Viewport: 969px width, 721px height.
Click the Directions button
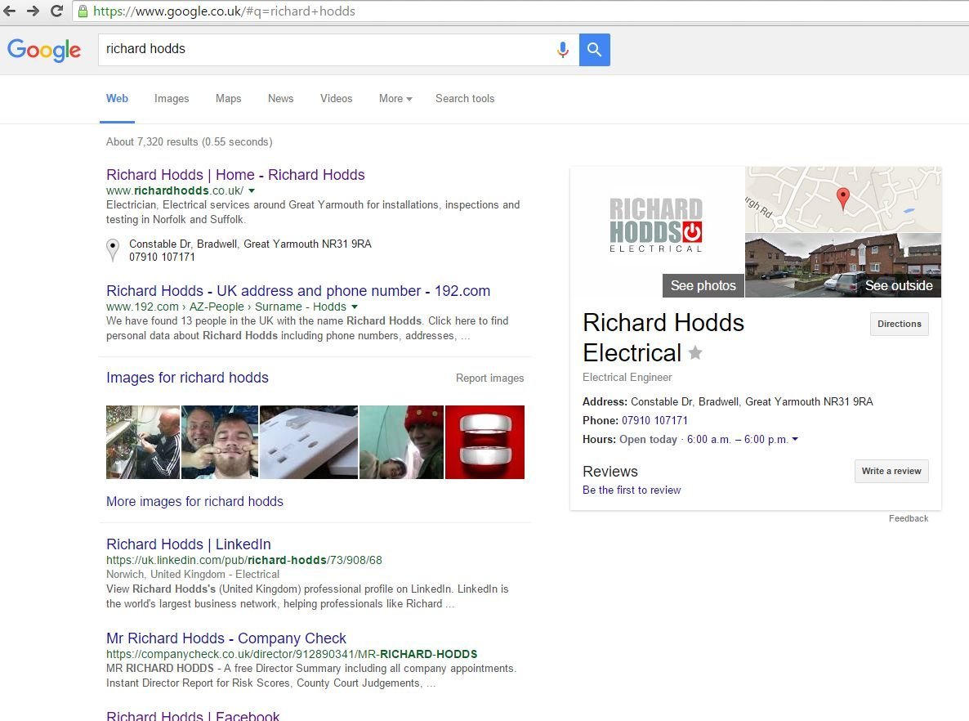pyautogui.click(x=900, y=324)
